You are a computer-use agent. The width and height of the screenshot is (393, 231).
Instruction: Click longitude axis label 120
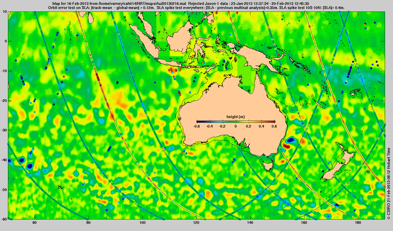[x=196, y=223]
